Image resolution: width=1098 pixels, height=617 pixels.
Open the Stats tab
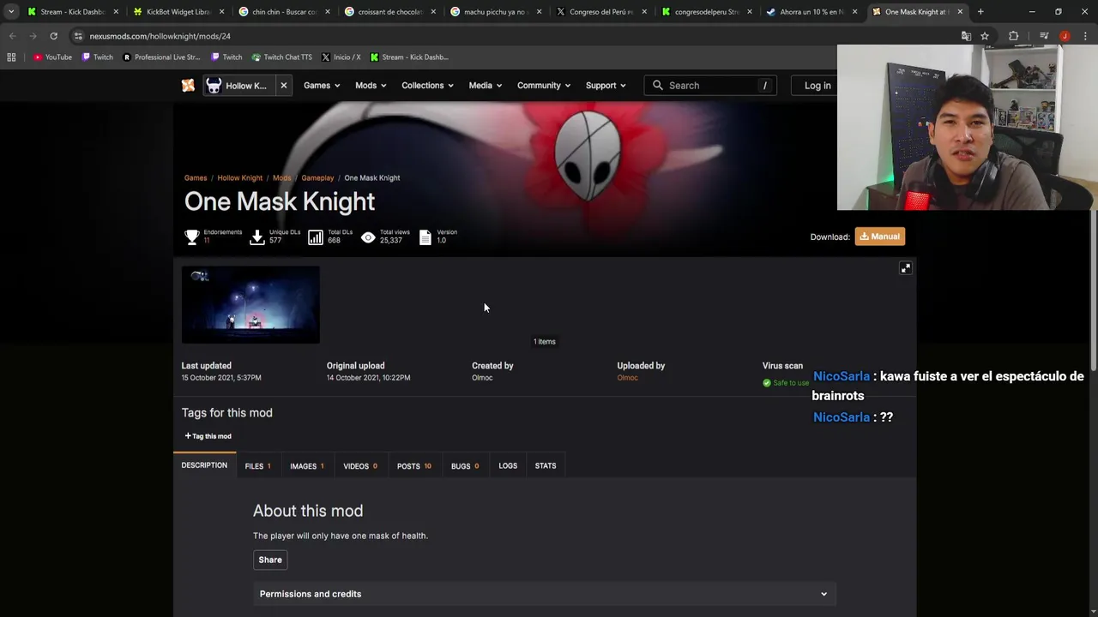tap(546, 466)
